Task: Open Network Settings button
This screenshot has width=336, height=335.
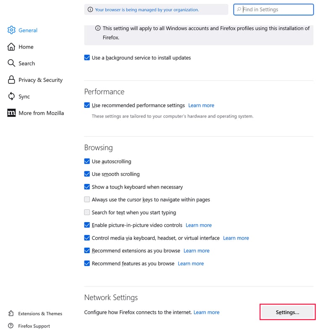Action: click(x=287, y=312)
